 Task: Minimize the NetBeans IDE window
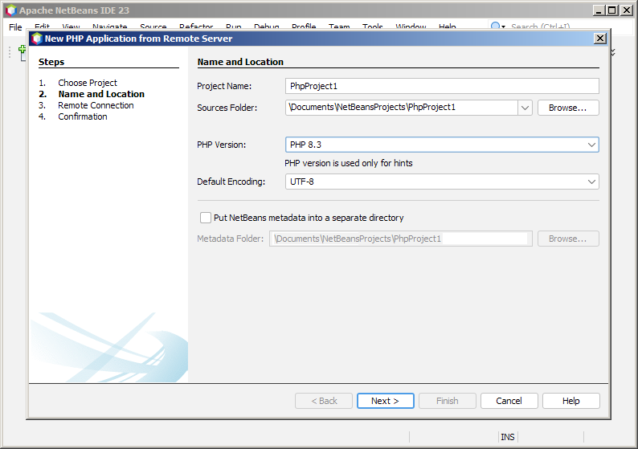(x=599, y=10)
